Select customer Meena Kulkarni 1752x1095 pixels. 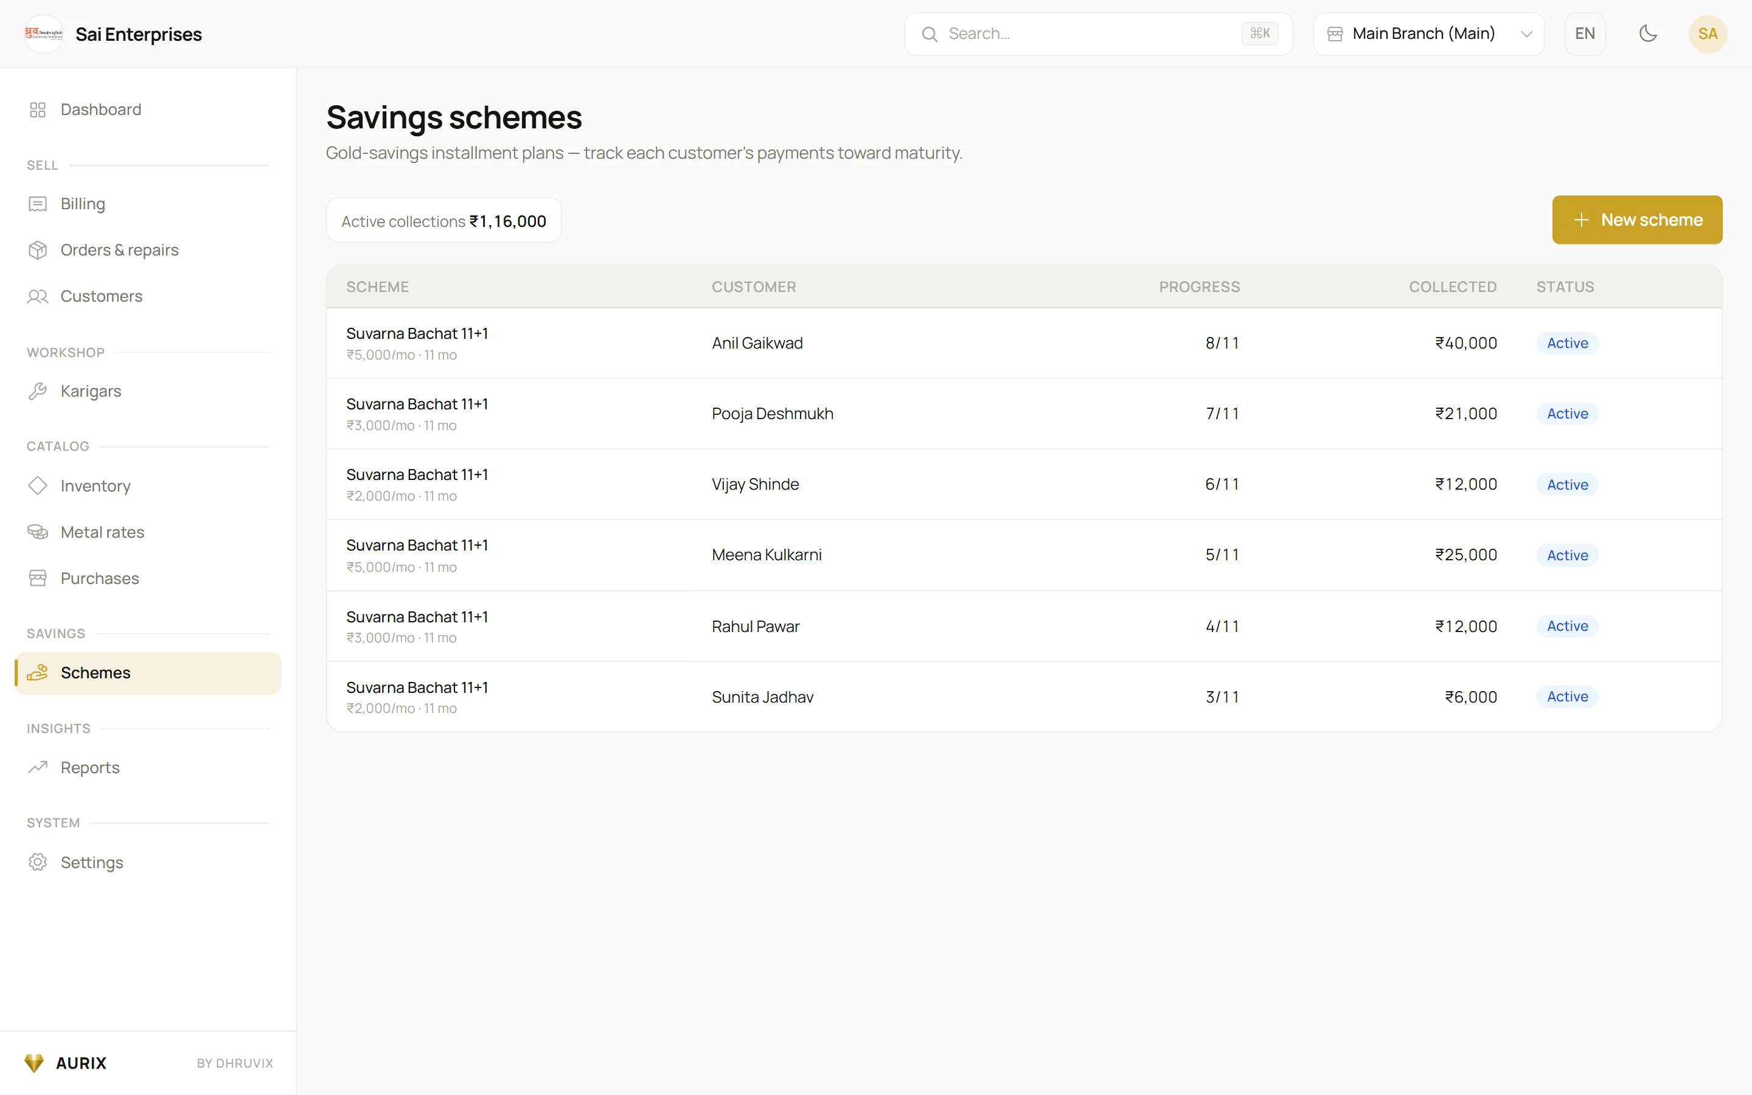click(766, 555)
